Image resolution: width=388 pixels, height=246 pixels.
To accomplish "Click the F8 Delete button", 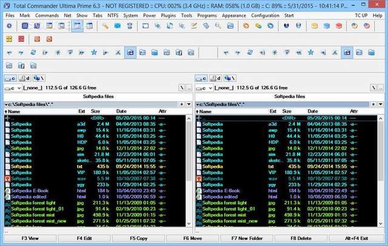I will pos(301,238).
